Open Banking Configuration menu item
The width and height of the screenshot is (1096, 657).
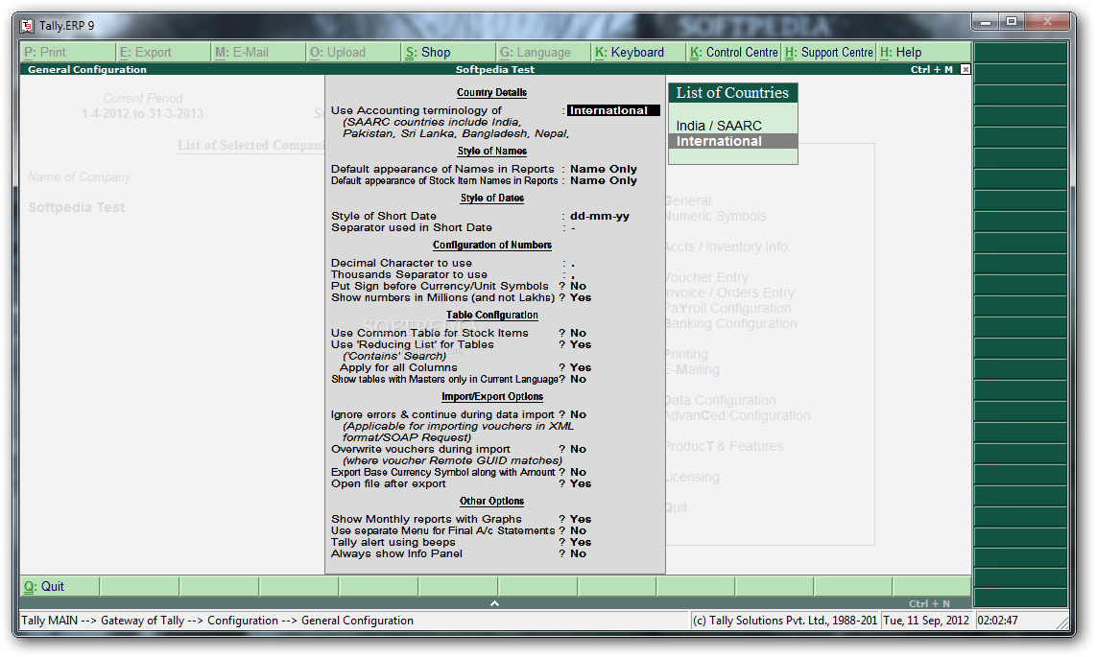click(732, 323)
